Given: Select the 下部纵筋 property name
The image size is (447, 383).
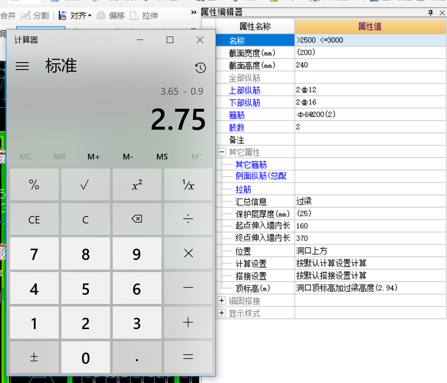Looking at the screenshot, I should 245,103.
